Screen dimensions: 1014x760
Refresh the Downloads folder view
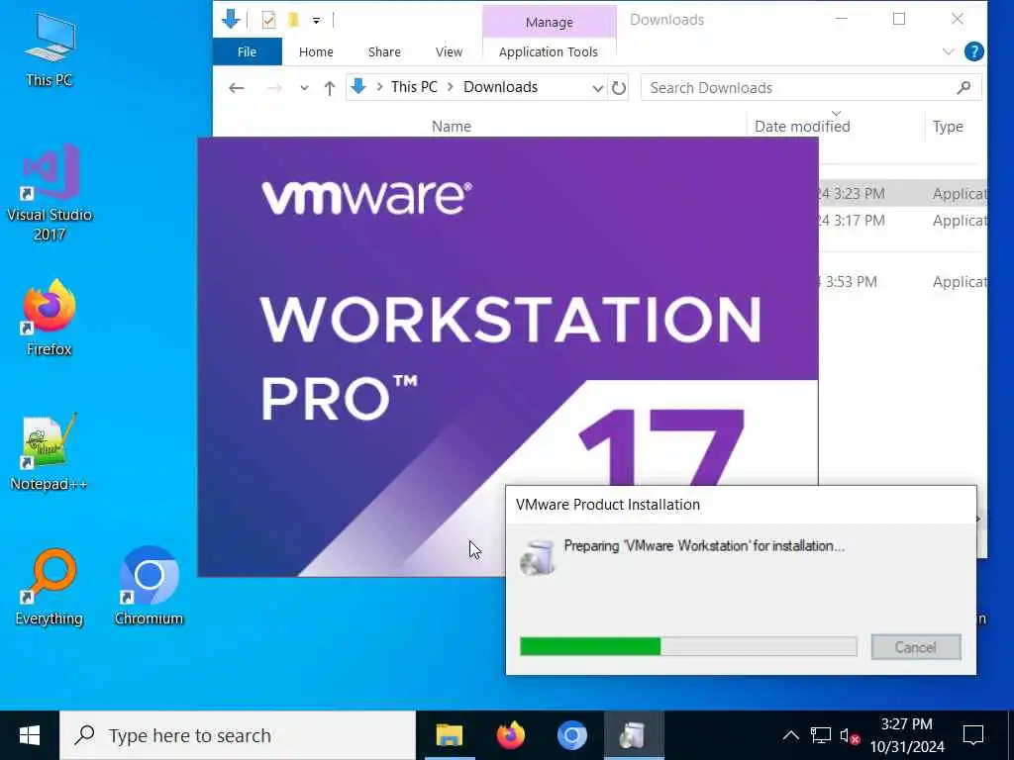pyautogui.click(x=619, y=88)
